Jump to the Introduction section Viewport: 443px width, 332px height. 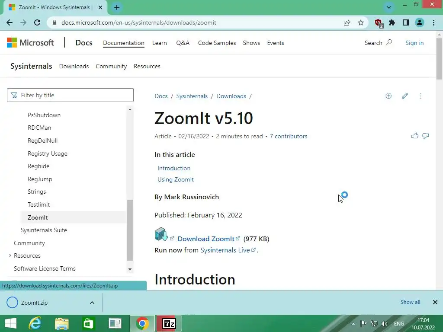pyautogui.click(x=174, y=168)
